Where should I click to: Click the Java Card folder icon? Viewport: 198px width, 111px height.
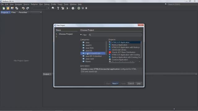[84, 59]
